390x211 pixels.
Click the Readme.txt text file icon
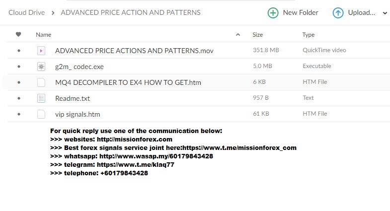point(41,98)
